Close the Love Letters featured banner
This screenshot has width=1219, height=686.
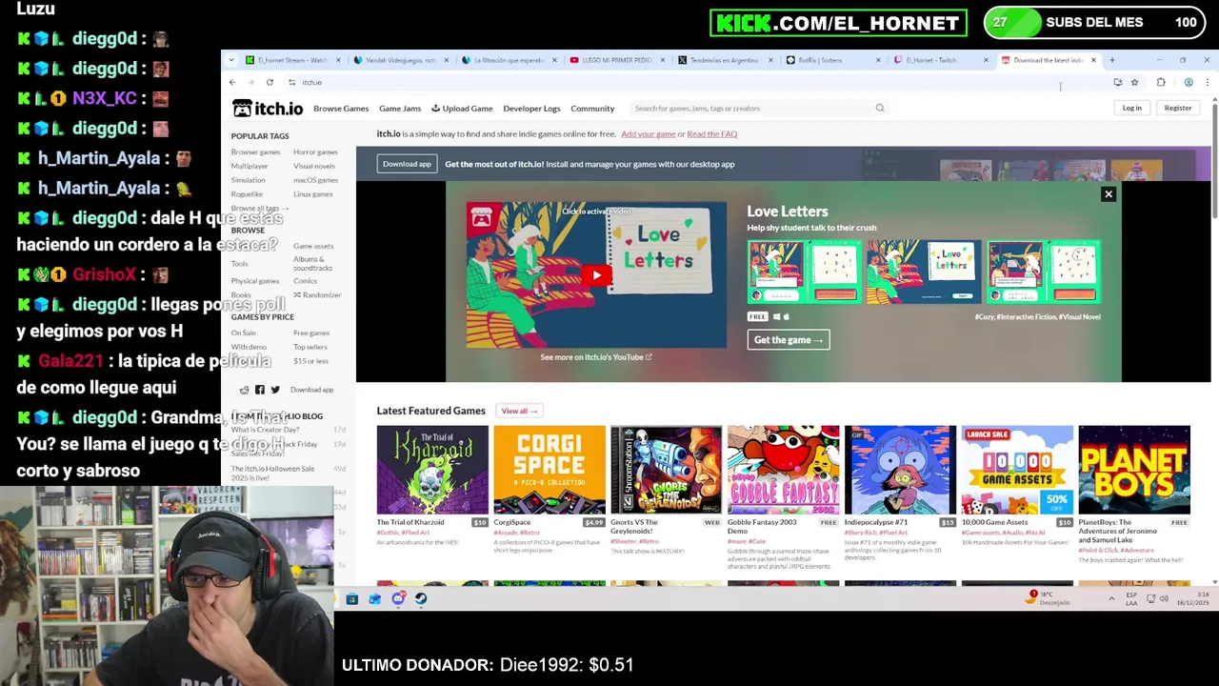coord(1108,194)
